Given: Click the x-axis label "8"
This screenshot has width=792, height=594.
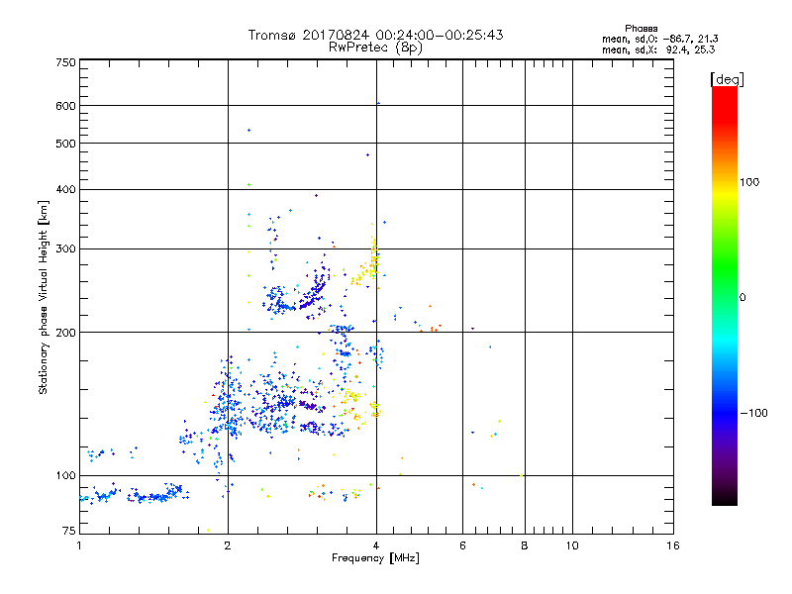Looking at the screenshot, I should (525, 545).
